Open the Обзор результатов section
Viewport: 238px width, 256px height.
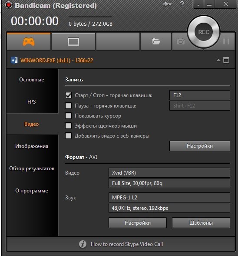[x=32, y=168]
